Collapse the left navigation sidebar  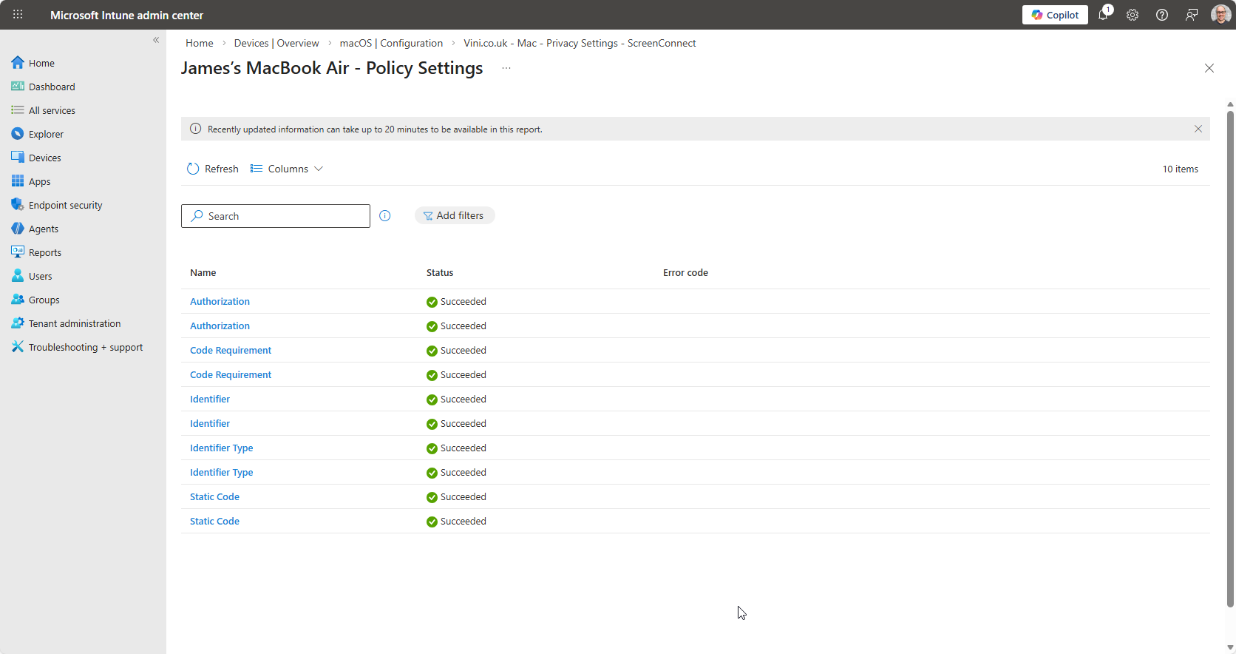coord(156,40)
